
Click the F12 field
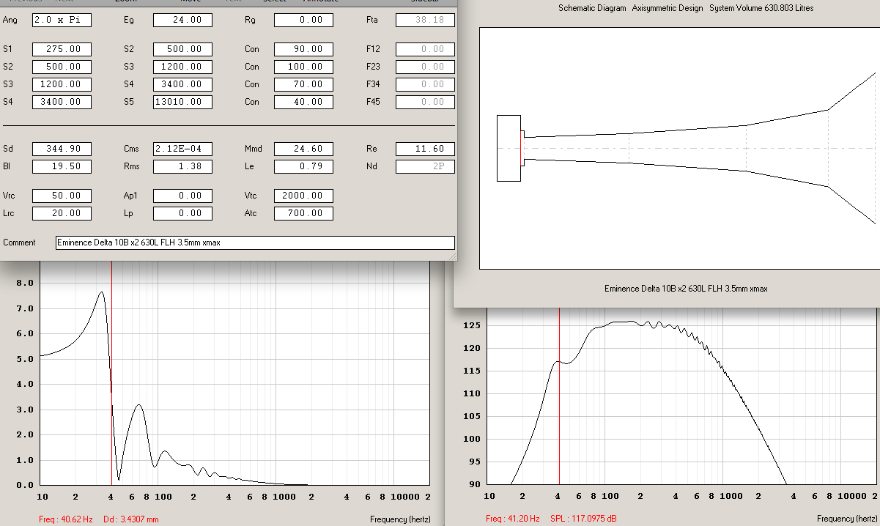pos(425,49)
